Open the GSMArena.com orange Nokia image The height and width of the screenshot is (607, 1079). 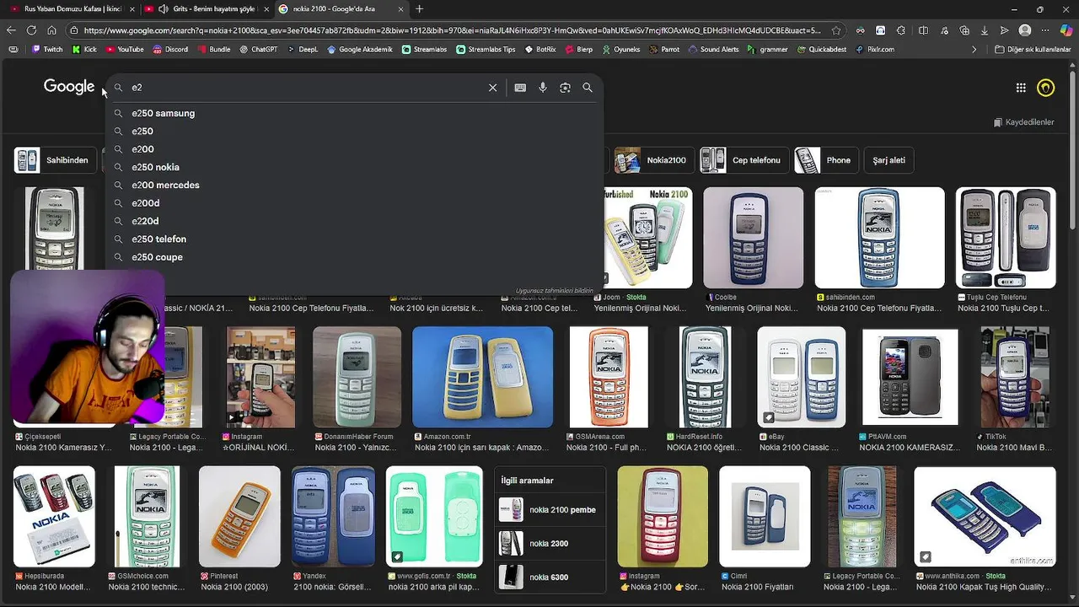point(609,377)
